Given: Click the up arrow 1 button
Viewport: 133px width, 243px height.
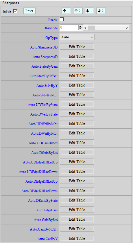Looking at the screenshot, I should (x=66, y=11).
